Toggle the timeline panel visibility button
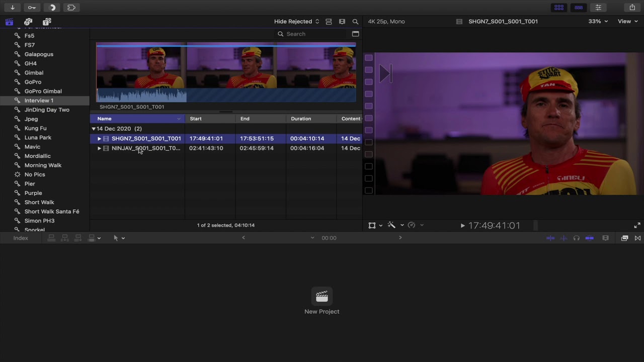 579,8
